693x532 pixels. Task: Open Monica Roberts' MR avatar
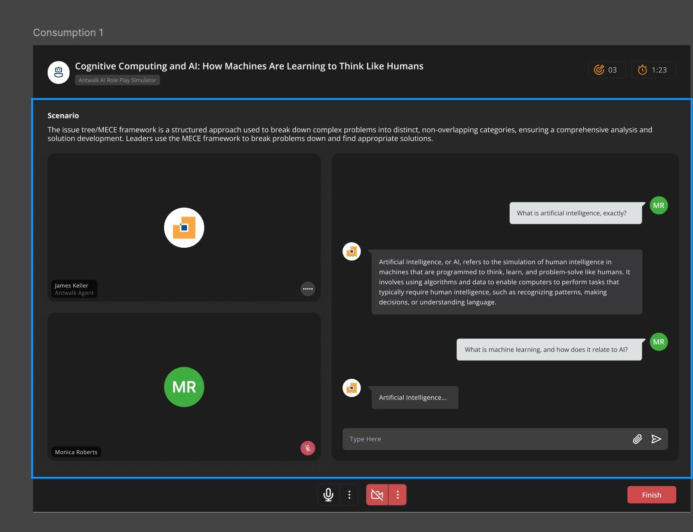pyautogui.click(x=184, y=386)
